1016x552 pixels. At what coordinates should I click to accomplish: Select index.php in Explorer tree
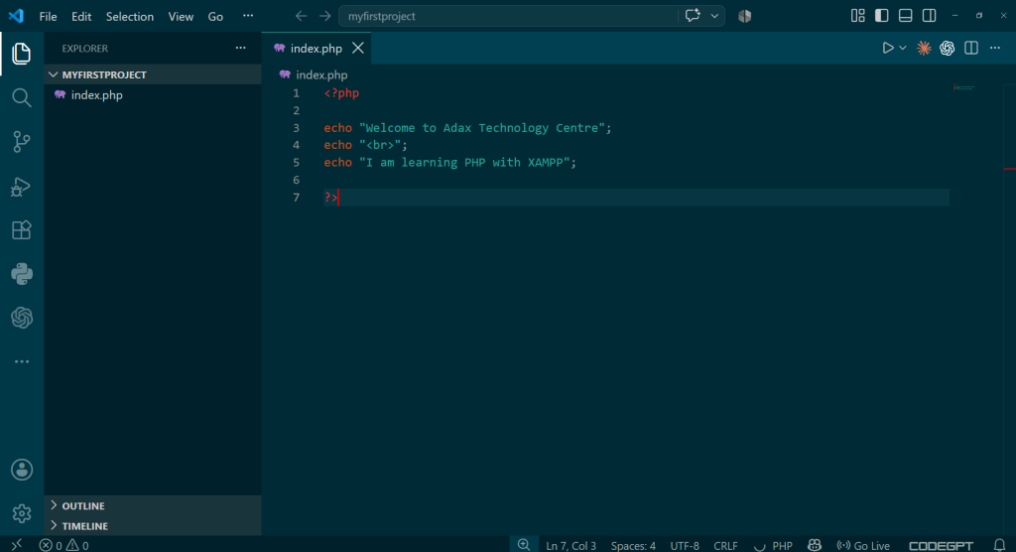[x=153, y=94]
